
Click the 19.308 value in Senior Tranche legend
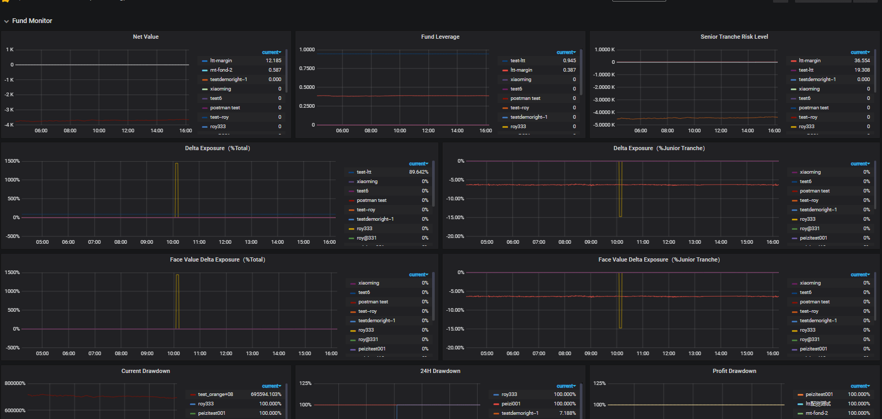coord(862,70)
